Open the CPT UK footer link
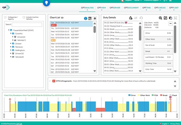 coord(19,124)
